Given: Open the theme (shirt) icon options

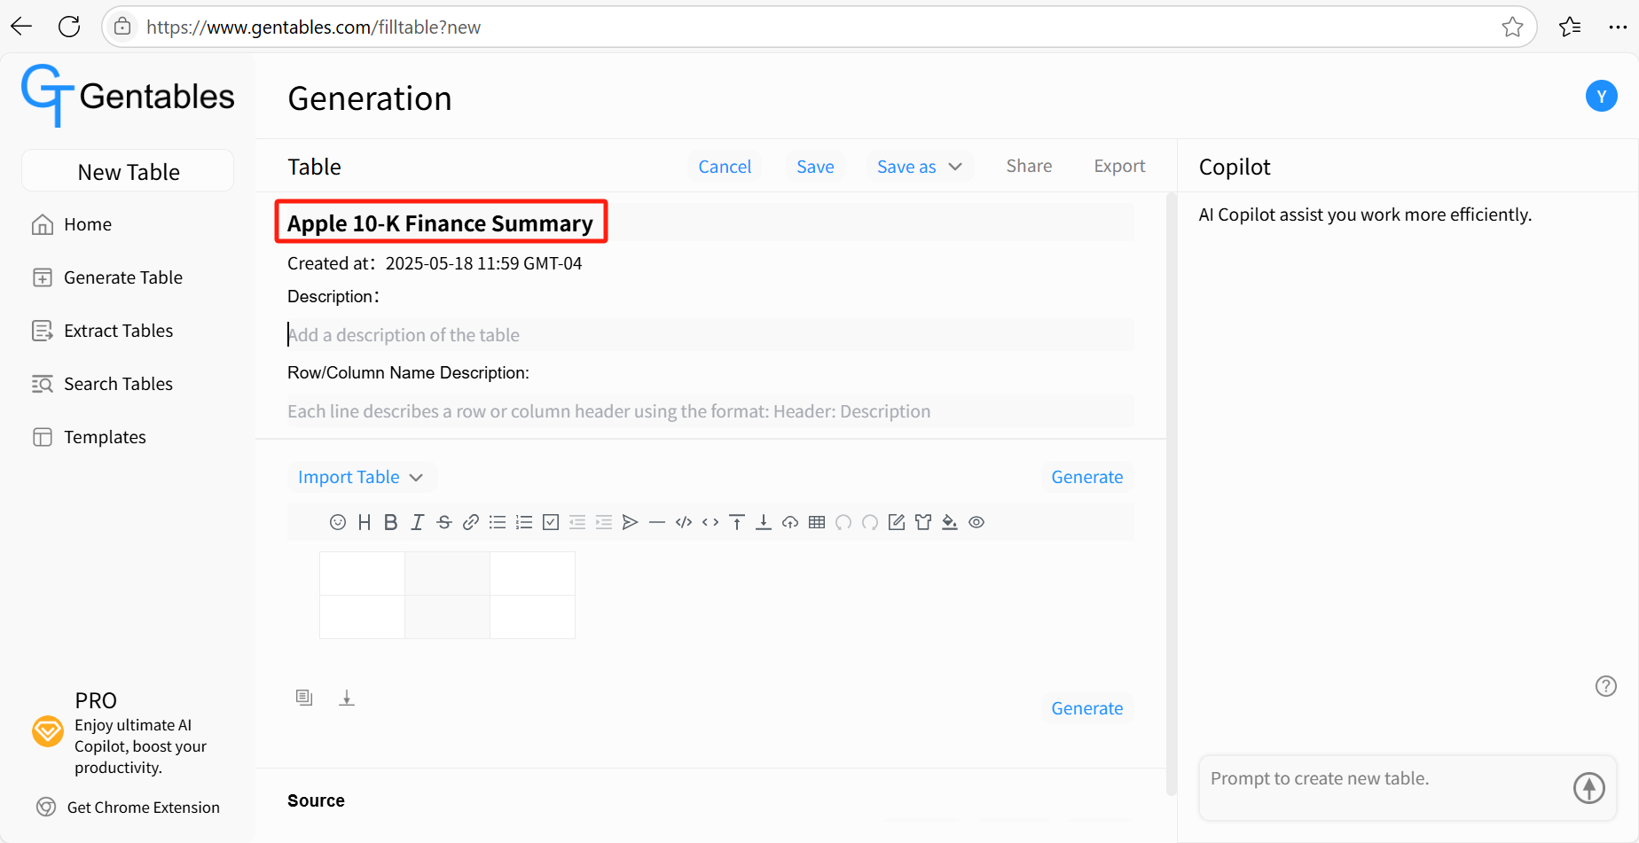Looking at the screenshot, I should tap(923, 522).
